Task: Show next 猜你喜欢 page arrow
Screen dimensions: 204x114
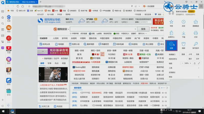Action: [167, 88]
